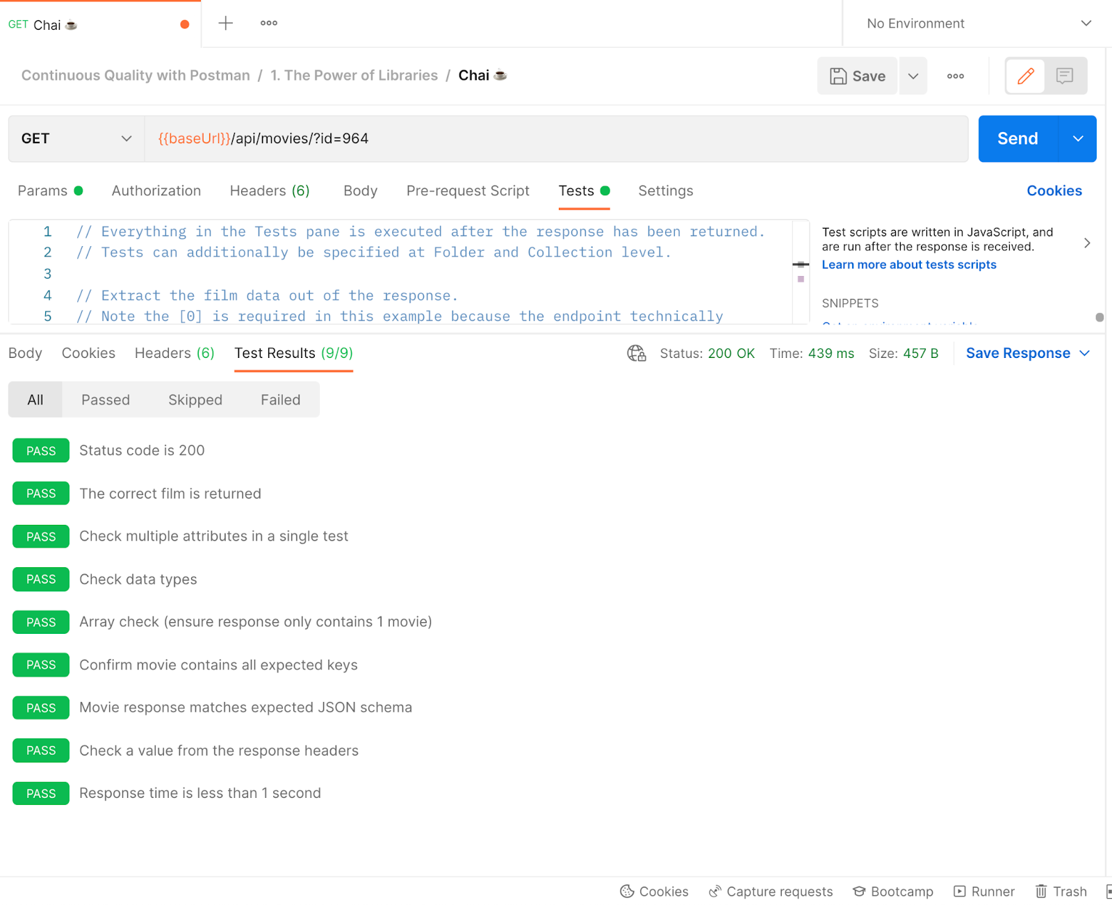Viewport: 1112px width, 905px height.
Task: Select 'The correct film is returned' result
Action: (170, 494)
